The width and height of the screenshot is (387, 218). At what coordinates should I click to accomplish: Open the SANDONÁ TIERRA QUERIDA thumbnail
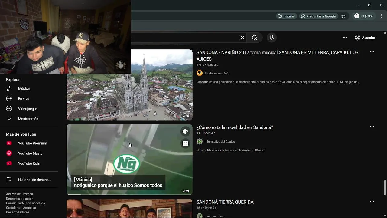click(x=129, y=209)
